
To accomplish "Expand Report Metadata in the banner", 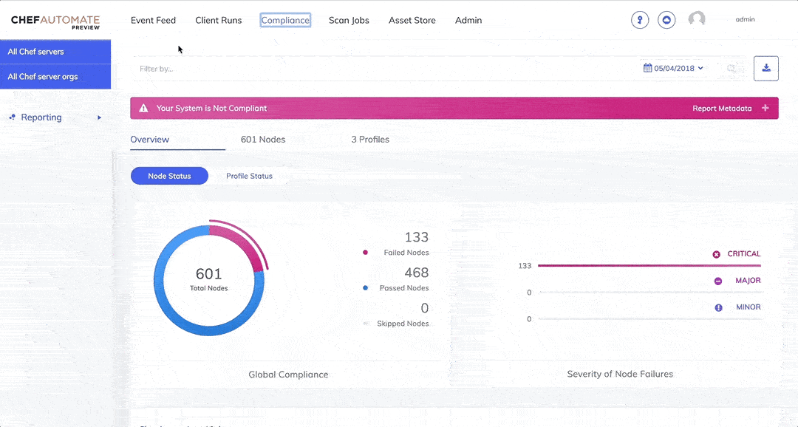I will [x=765, y=107].
